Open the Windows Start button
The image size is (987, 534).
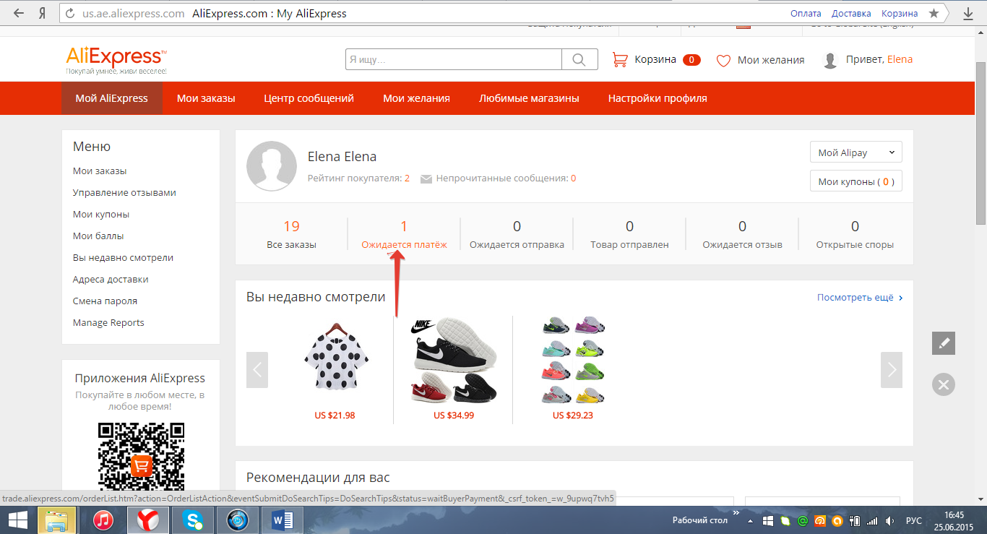click(17, 520)
